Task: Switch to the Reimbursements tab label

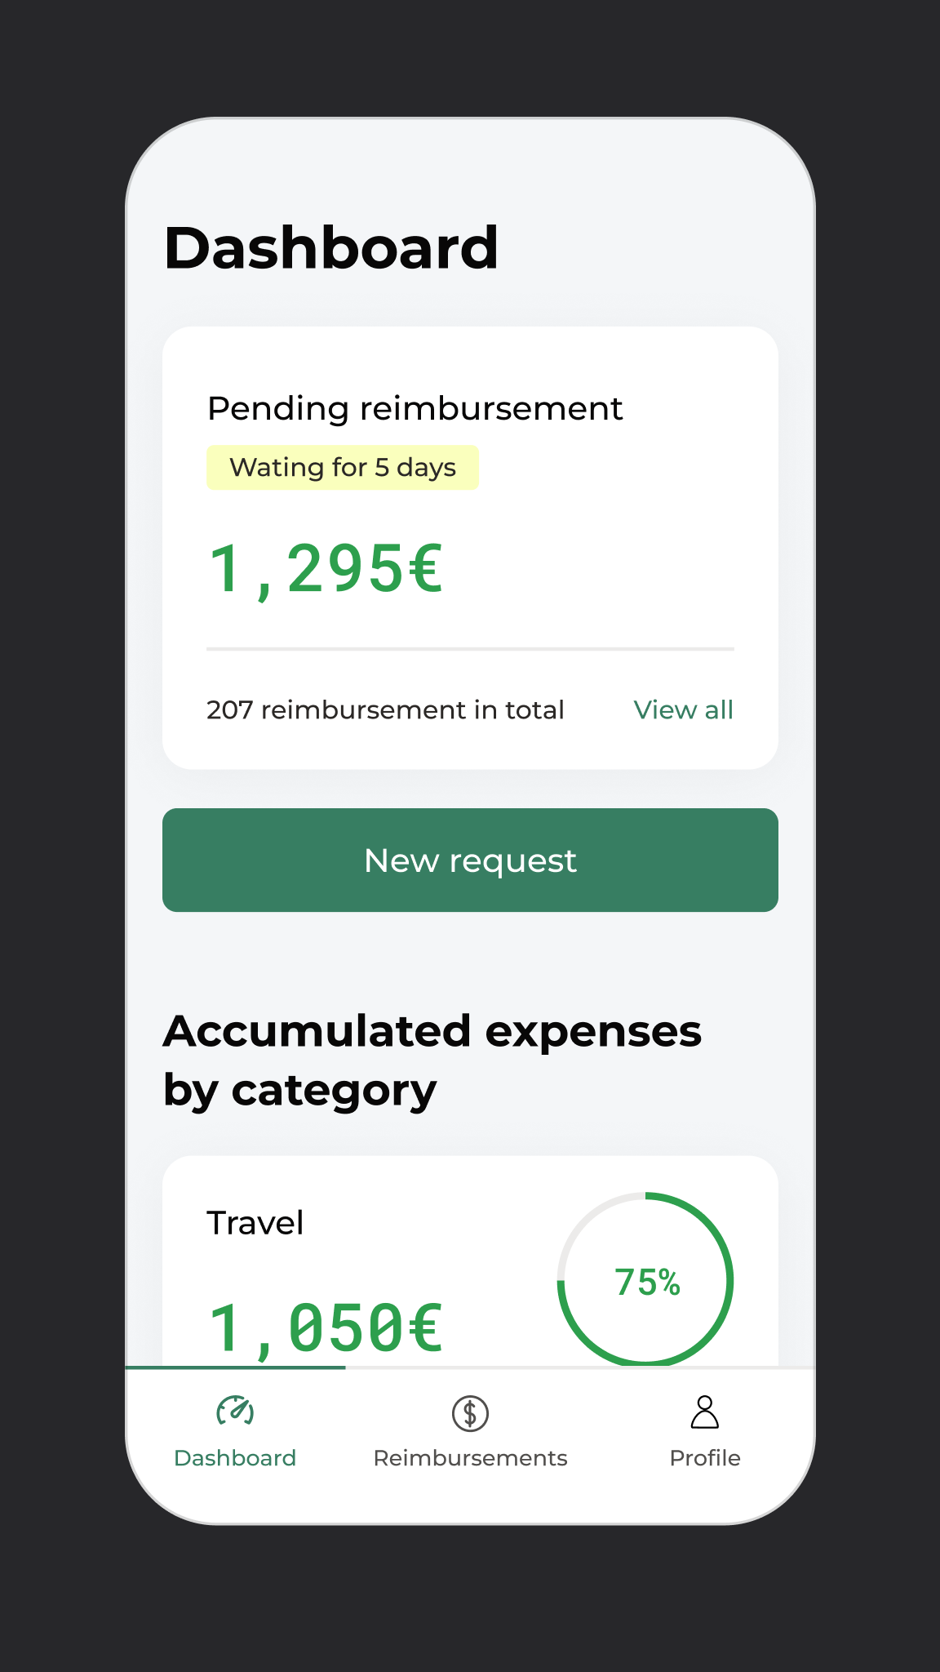Action: [470, 1458]
